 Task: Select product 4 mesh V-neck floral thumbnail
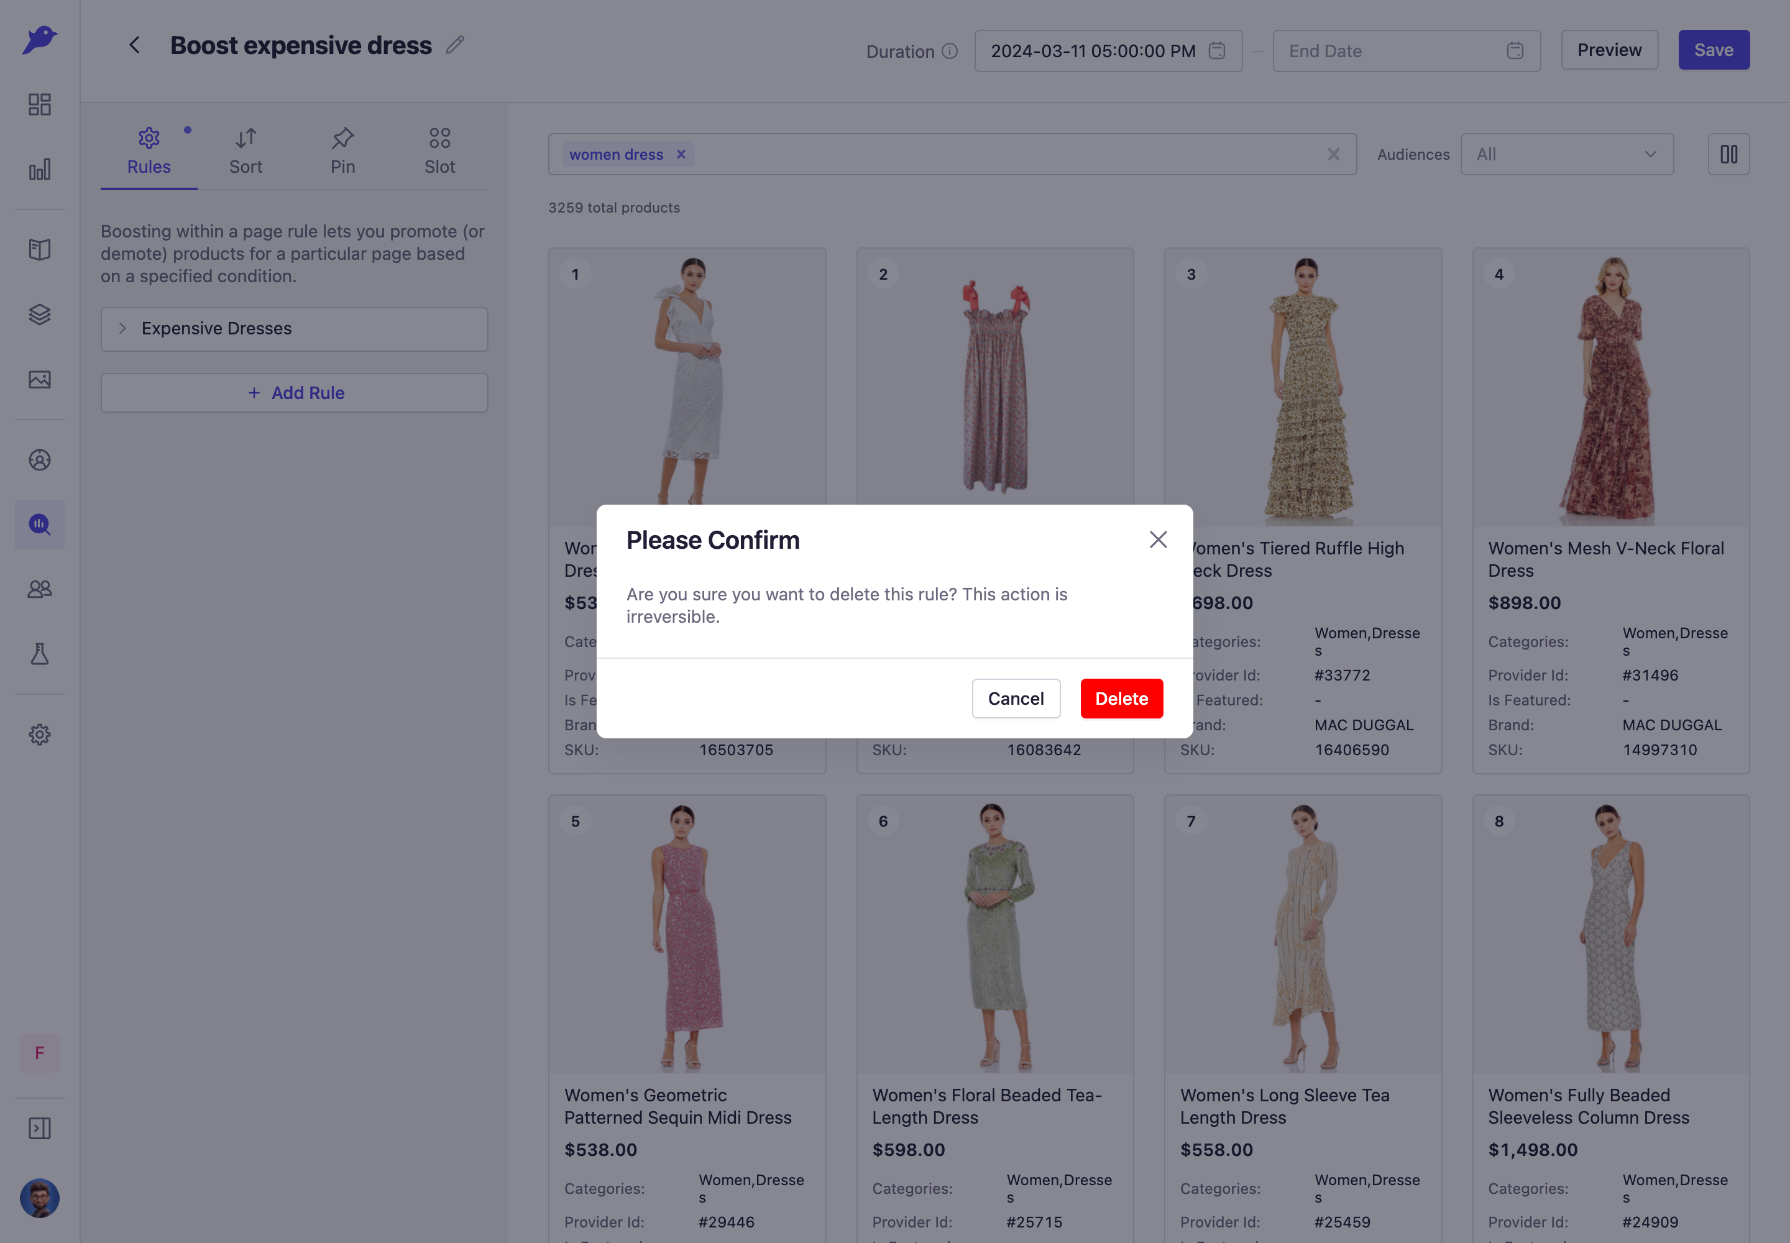(x=1611, y=388)
